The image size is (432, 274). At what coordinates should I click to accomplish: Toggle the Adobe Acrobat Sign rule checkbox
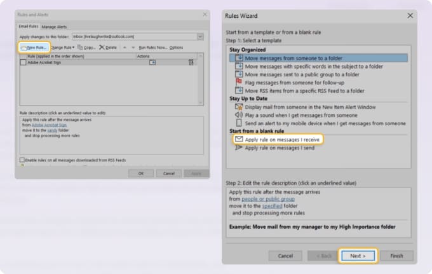click(23, 62)
